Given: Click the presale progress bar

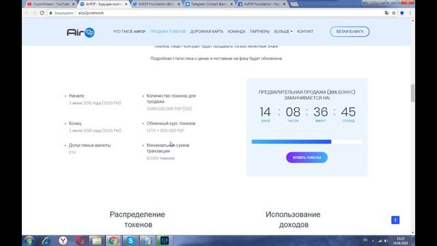Looking at the screenshot, I should tap(307, 141).
